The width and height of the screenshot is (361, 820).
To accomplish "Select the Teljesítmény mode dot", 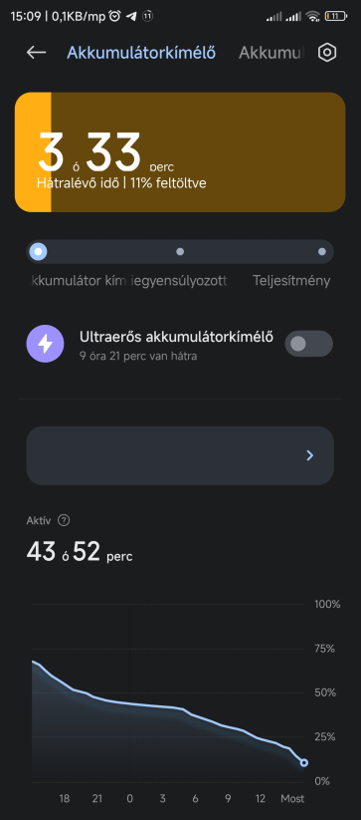I will point(322,251).
